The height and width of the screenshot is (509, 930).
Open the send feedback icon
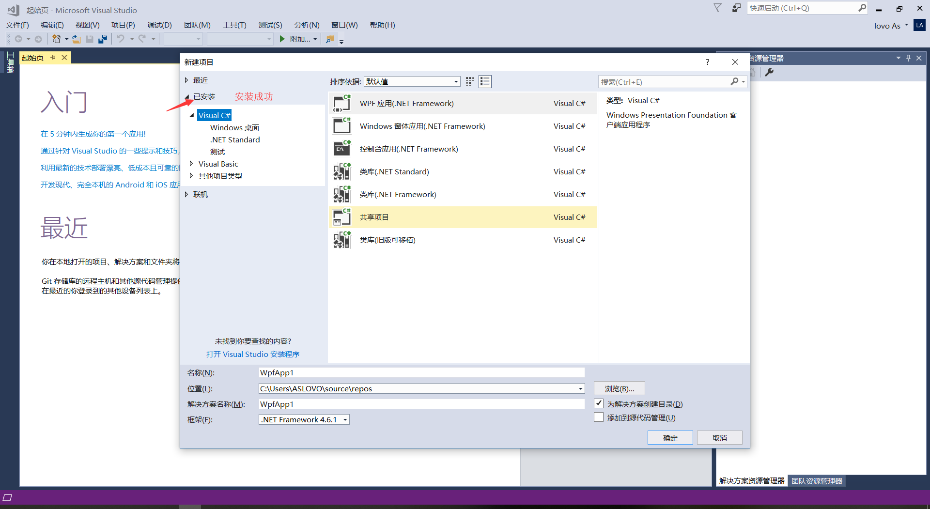(x=736, y=8)
